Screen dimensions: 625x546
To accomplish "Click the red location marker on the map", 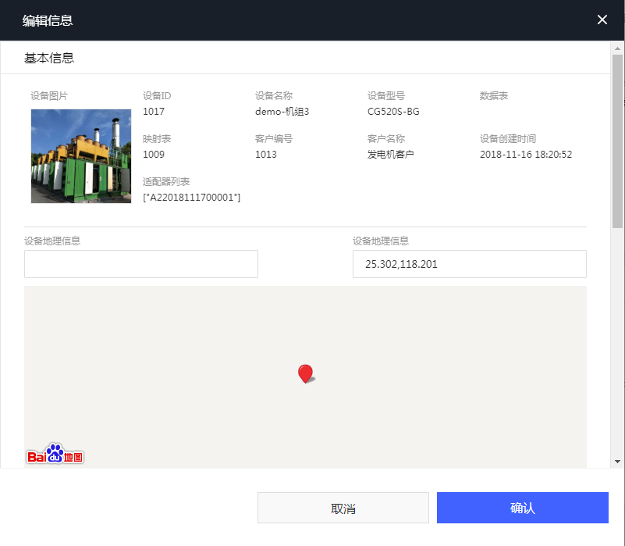I will (x=305, y=373).
